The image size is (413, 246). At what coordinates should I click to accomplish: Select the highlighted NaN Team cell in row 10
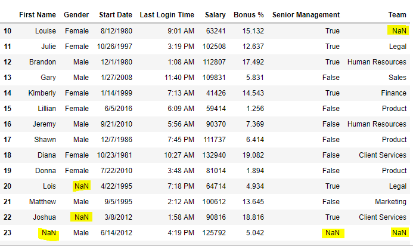tap(396, 31)
